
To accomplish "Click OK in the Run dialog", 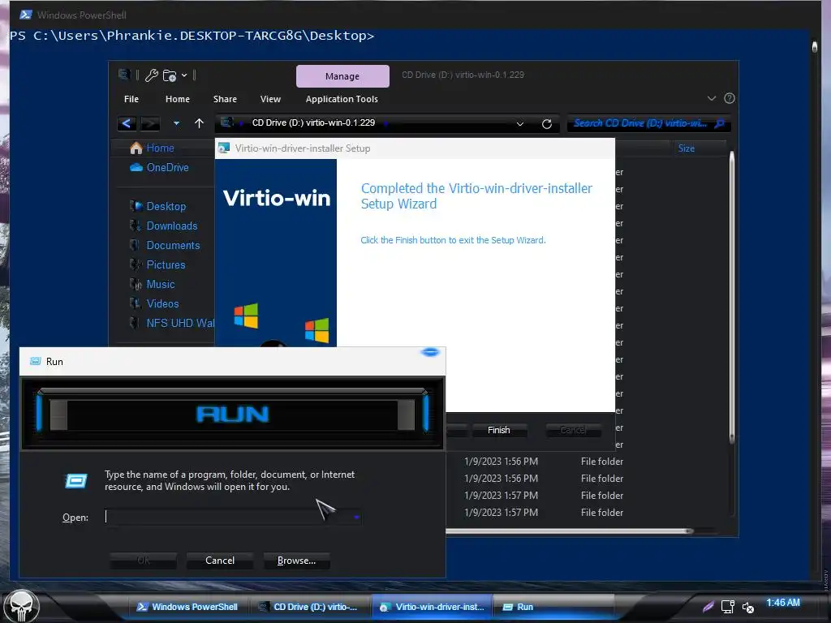I will click(x=143, y=561).
